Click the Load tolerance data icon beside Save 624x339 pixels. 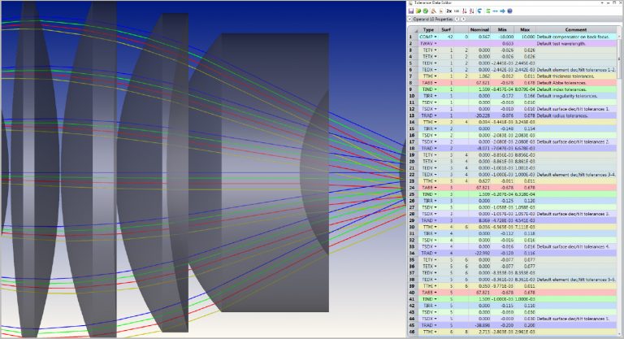[418, 11]
